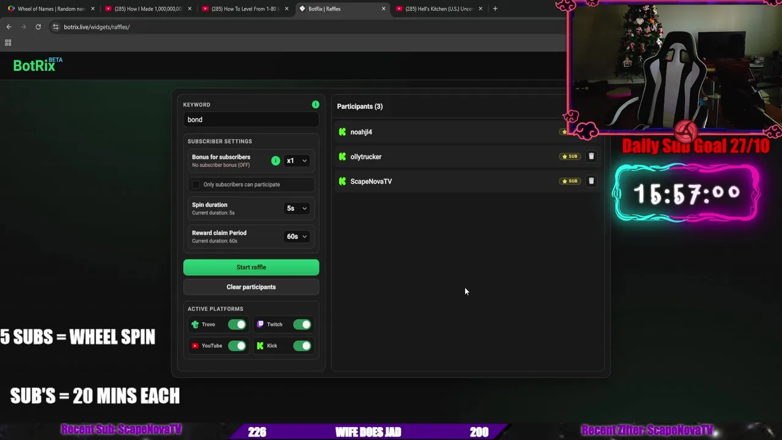The image size is (782, 440).
Task: Open the Reward claim Period 60s dropdown
Action: (x=297, y=237)
